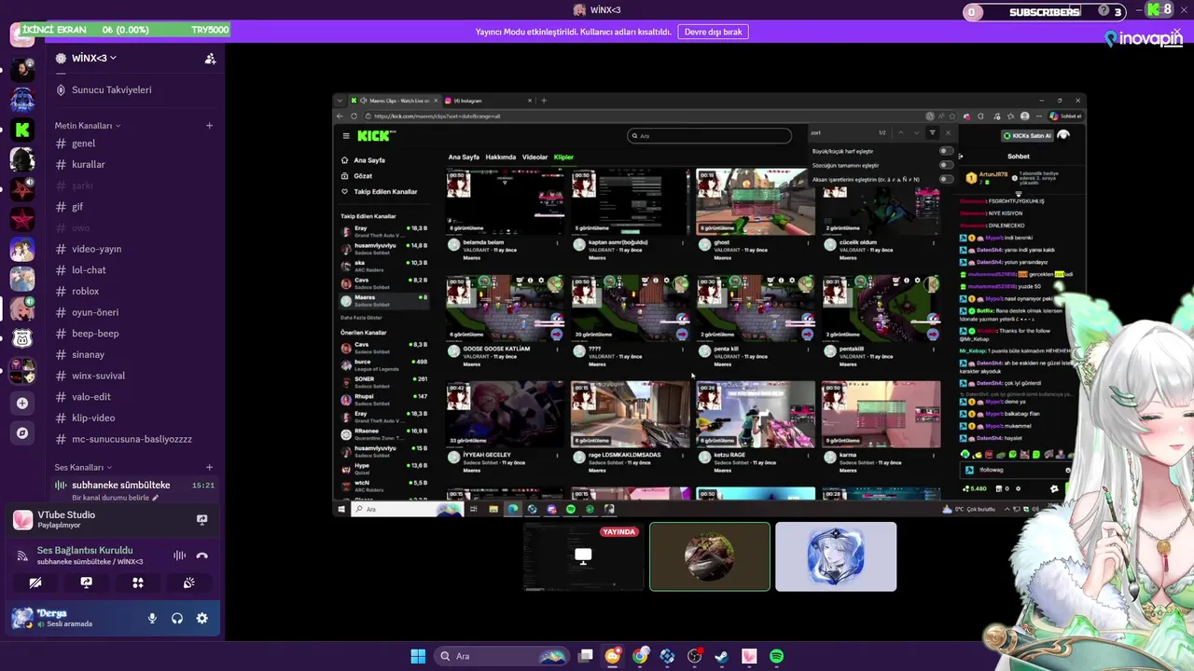The width and height of the screenshot is (1194, 671).
Task: Open Chrome from the taskbar
Action: pos(640,656)
